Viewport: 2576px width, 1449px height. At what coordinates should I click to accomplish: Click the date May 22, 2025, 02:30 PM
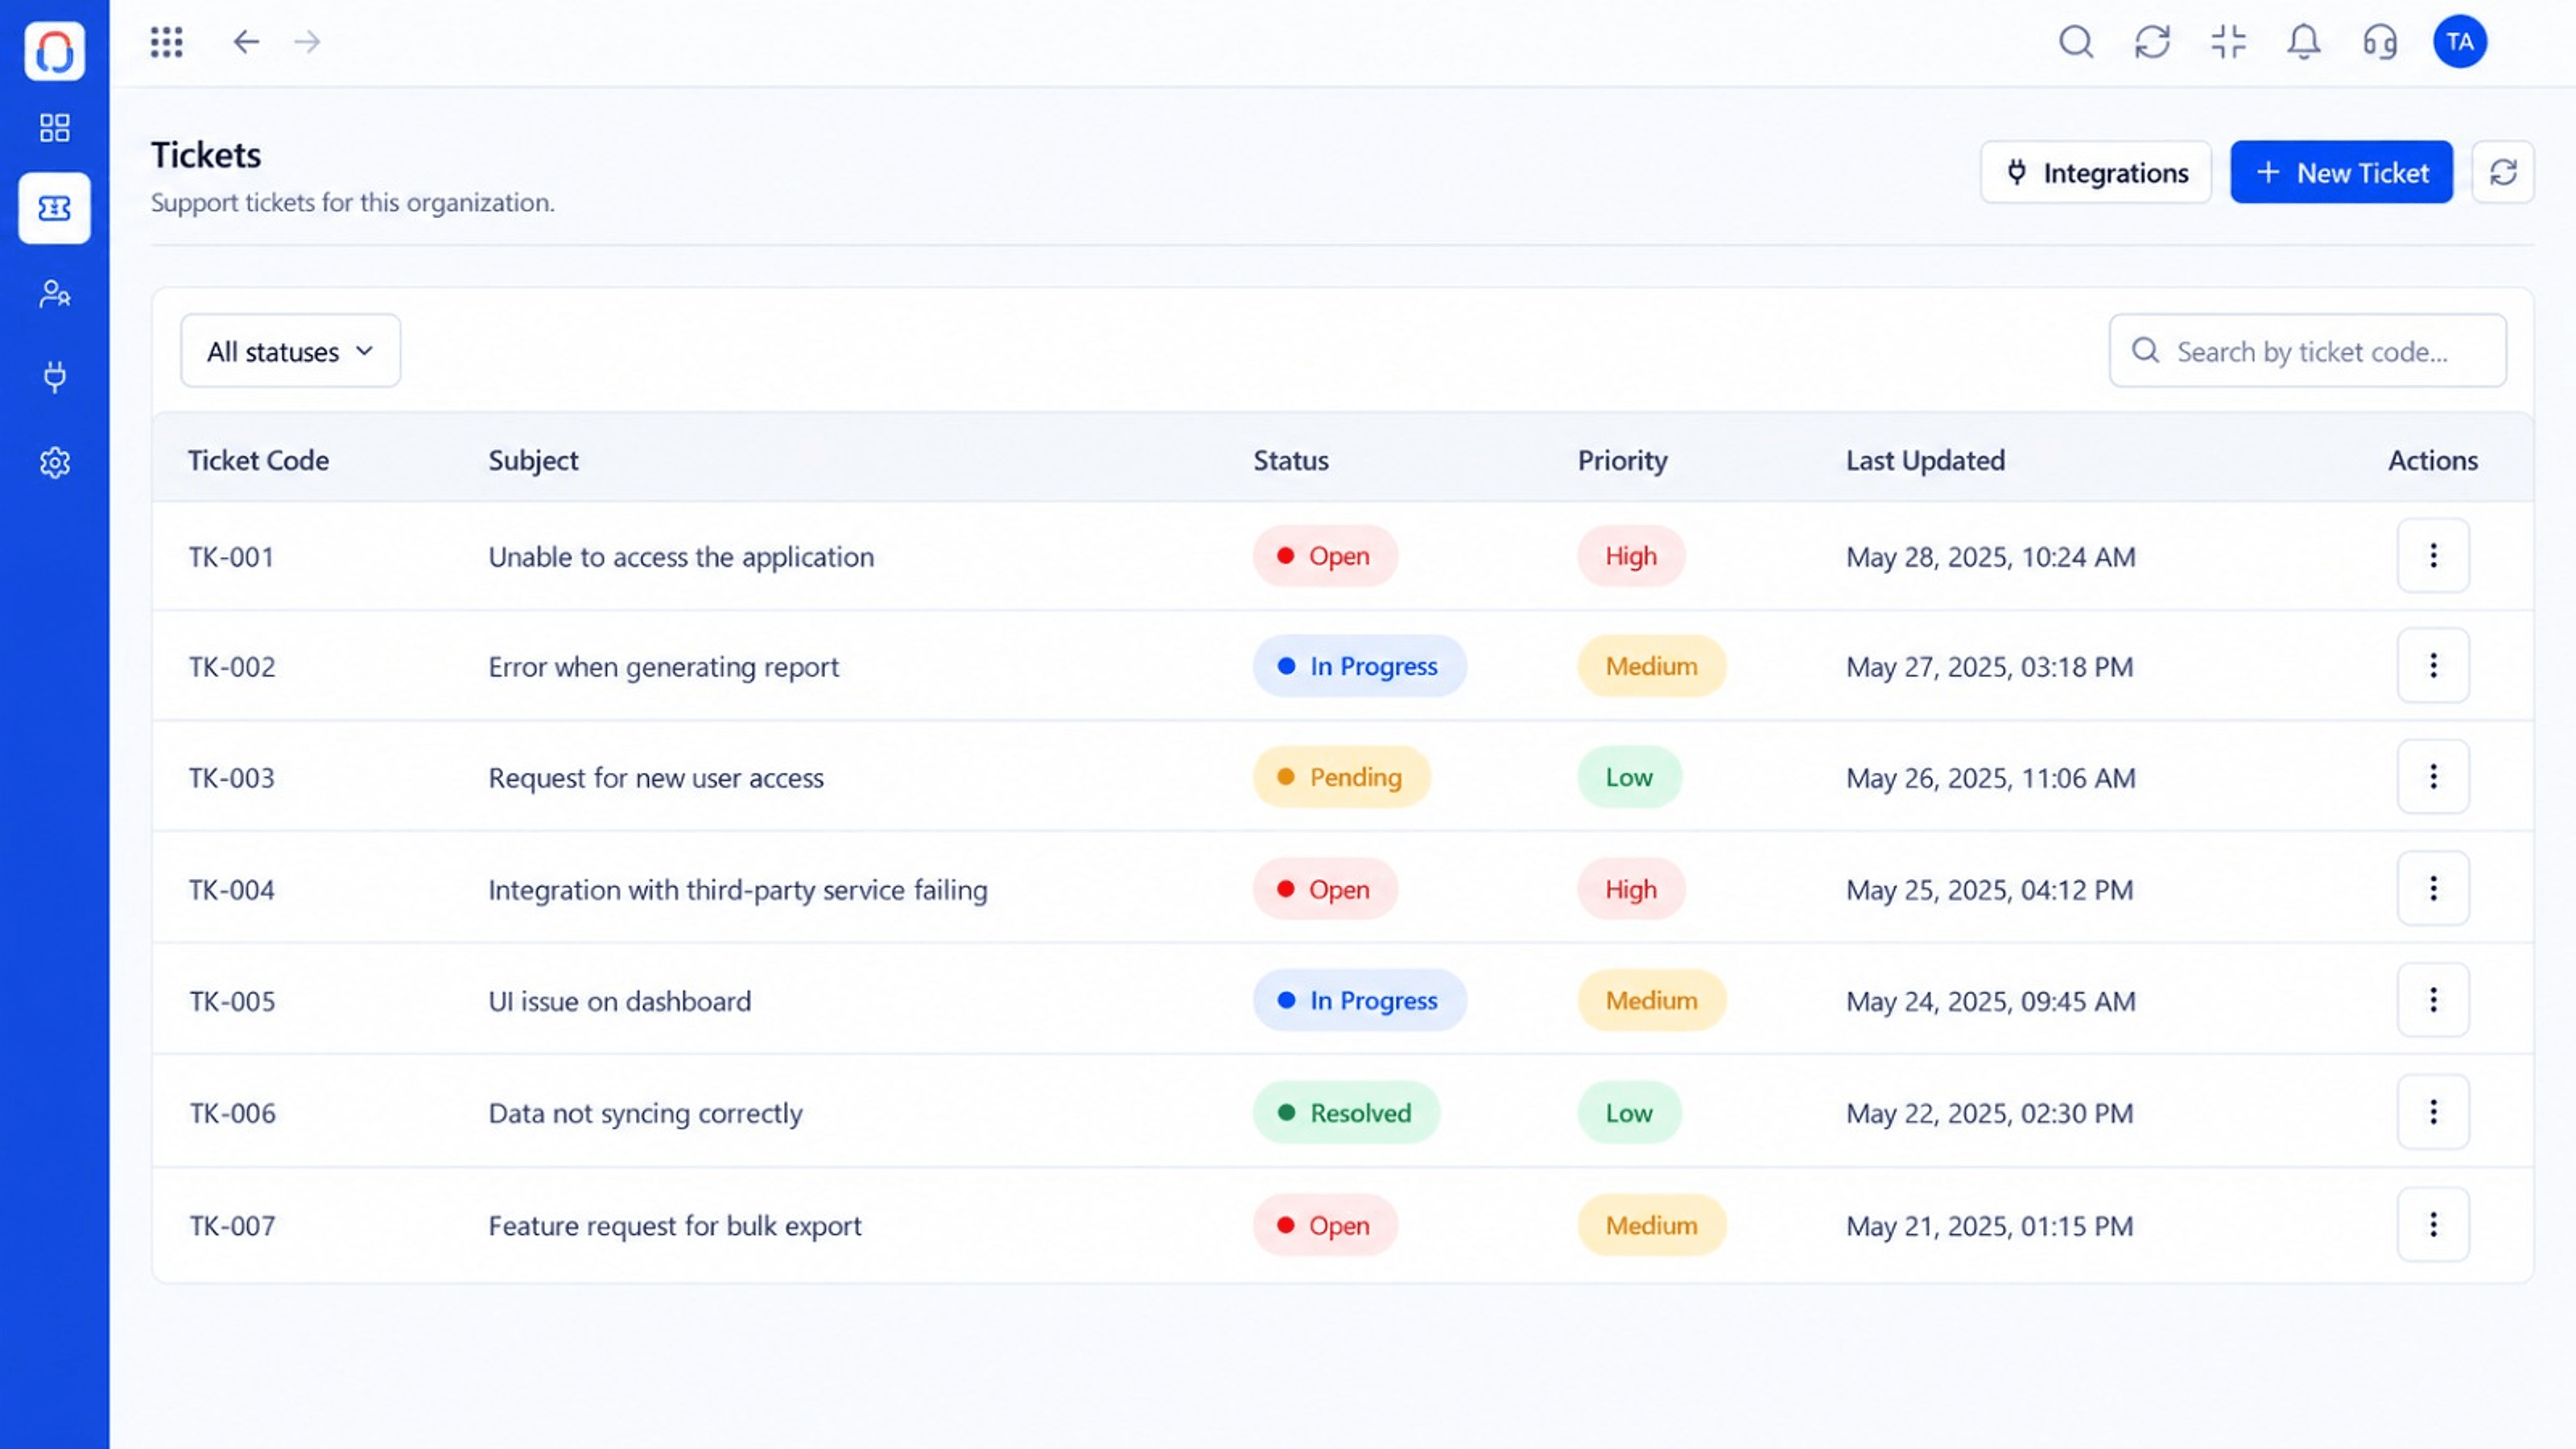1989,1113
